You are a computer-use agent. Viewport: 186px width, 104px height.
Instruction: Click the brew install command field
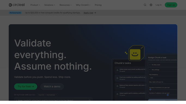click(53, 99)
